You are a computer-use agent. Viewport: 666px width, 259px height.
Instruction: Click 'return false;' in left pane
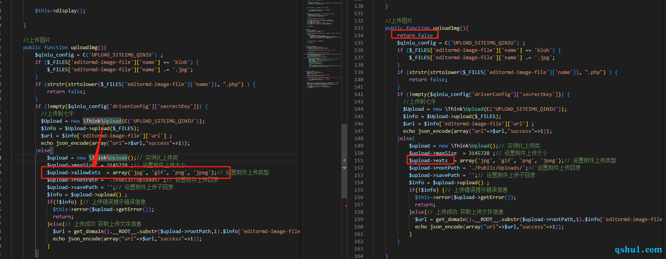[66, 91]
